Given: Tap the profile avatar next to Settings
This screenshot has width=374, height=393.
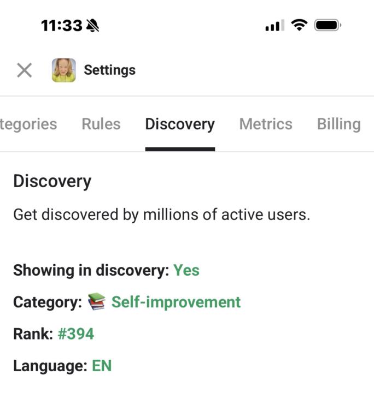Looking at the screenshot, I should point(64,70).
